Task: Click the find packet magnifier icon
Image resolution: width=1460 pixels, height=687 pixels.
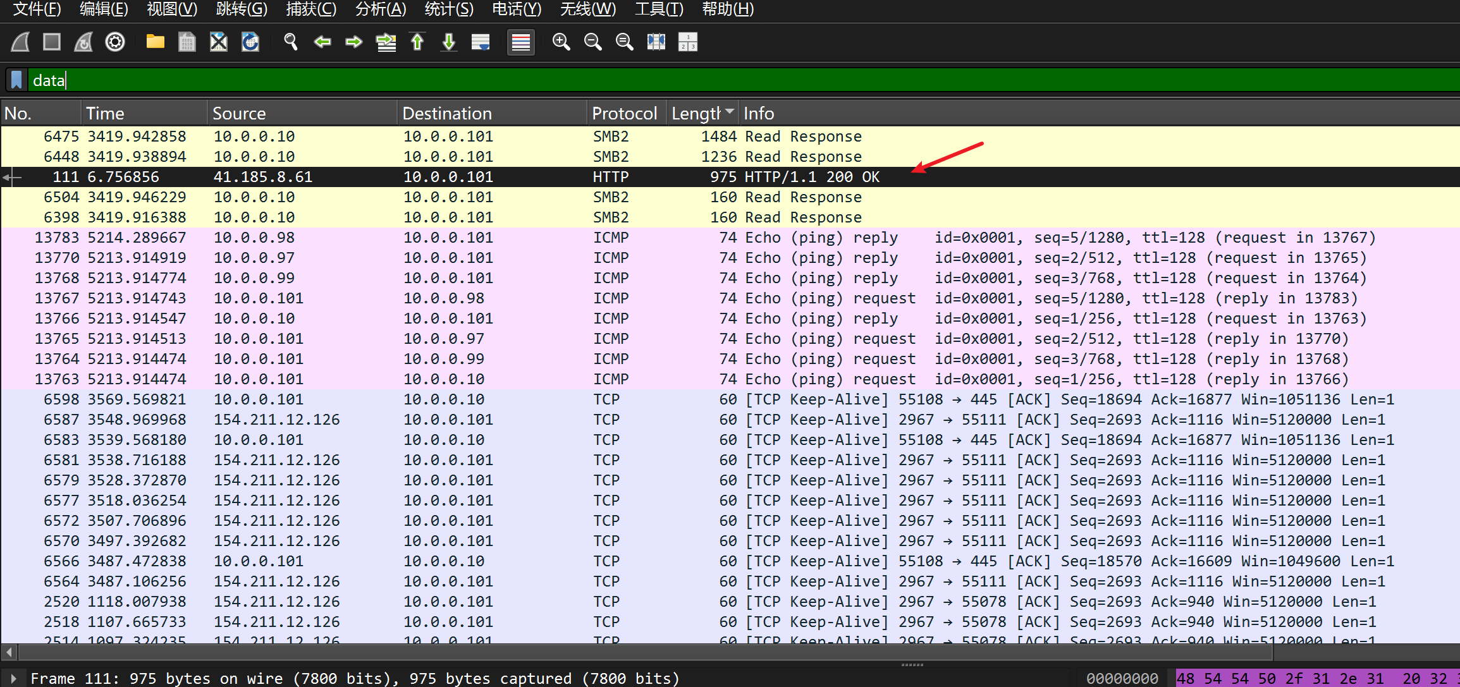Action: (291, 42)
